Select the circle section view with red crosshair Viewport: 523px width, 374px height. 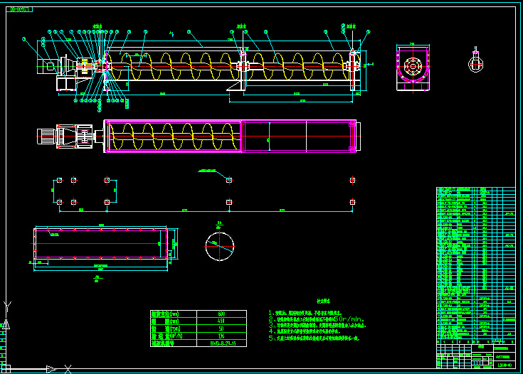219,246
